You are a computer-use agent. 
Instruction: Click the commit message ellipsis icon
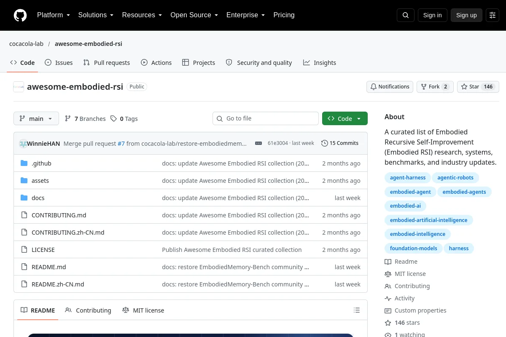tap(258, 143)
